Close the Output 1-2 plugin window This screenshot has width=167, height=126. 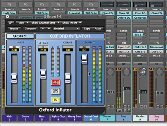pyautogui.click(x=7, y=16)
